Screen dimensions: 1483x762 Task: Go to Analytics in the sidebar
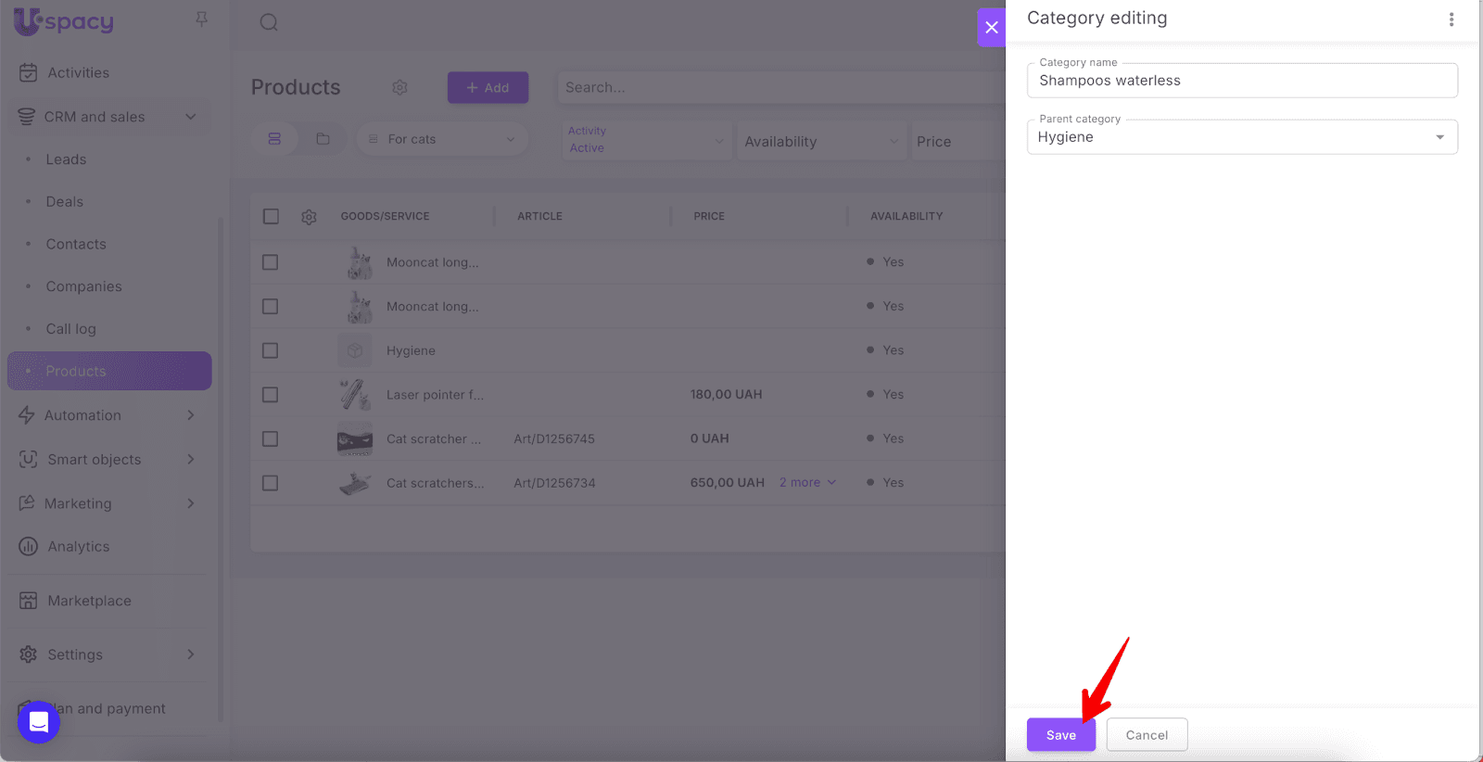[78, 547]
